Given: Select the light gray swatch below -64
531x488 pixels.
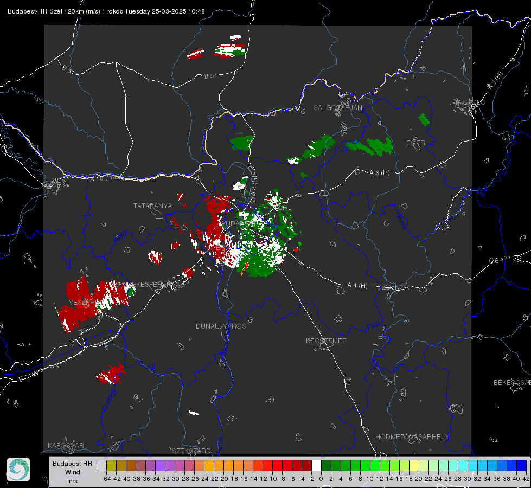Looking at the screenshot, I should (101, 466).
